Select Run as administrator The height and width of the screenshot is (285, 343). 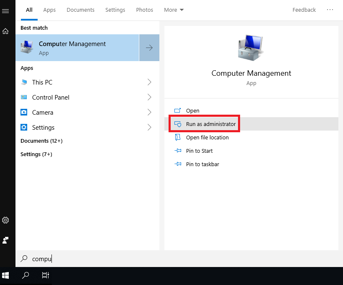click(210, 124)
